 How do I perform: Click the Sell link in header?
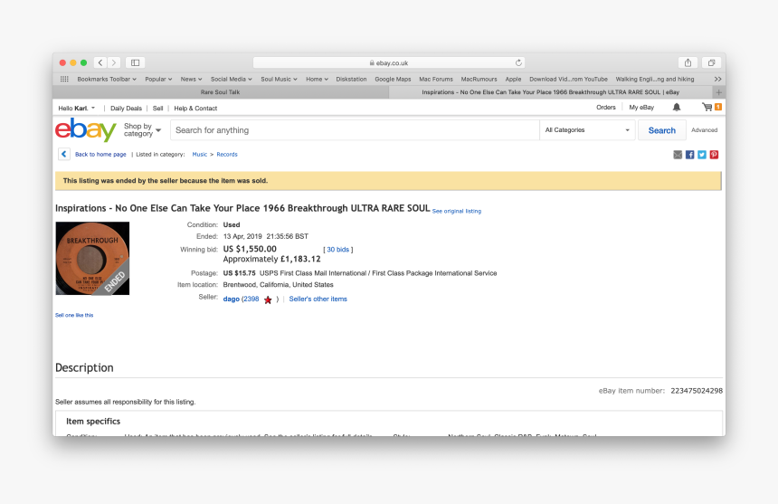coord(157,109)
